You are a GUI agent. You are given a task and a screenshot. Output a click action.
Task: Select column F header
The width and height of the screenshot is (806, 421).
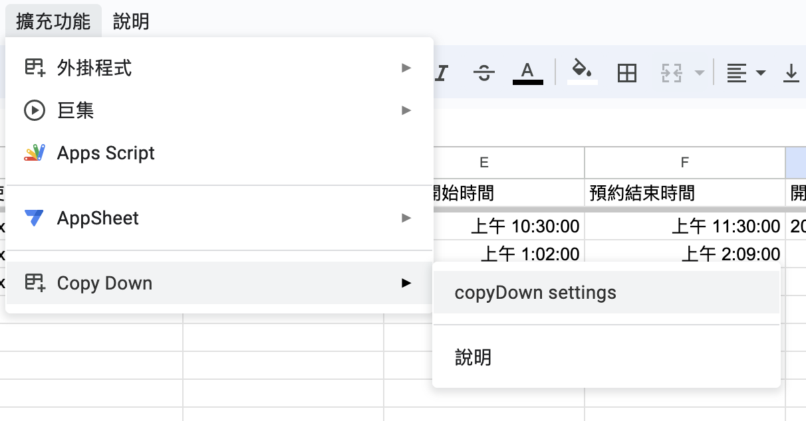pyautogui.click(x=684, y=163)
